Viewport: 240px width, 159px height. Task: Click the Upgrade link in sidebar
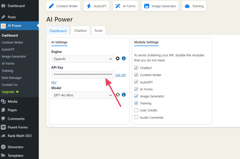pyautogui.click(x=8, y=92)
